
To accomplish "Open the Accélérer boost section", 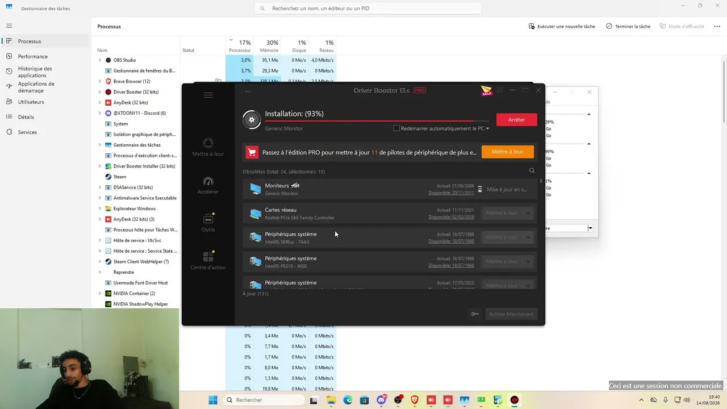I will (x=208, y=185).
